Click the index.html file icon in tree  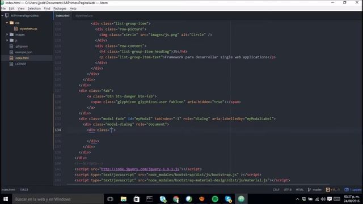(x=11, y=58)
